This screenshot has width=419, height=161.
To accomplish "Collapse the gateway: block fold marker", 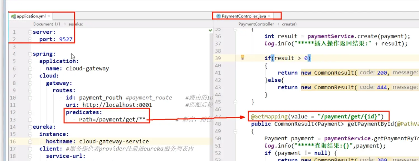I will pos(30,83).
